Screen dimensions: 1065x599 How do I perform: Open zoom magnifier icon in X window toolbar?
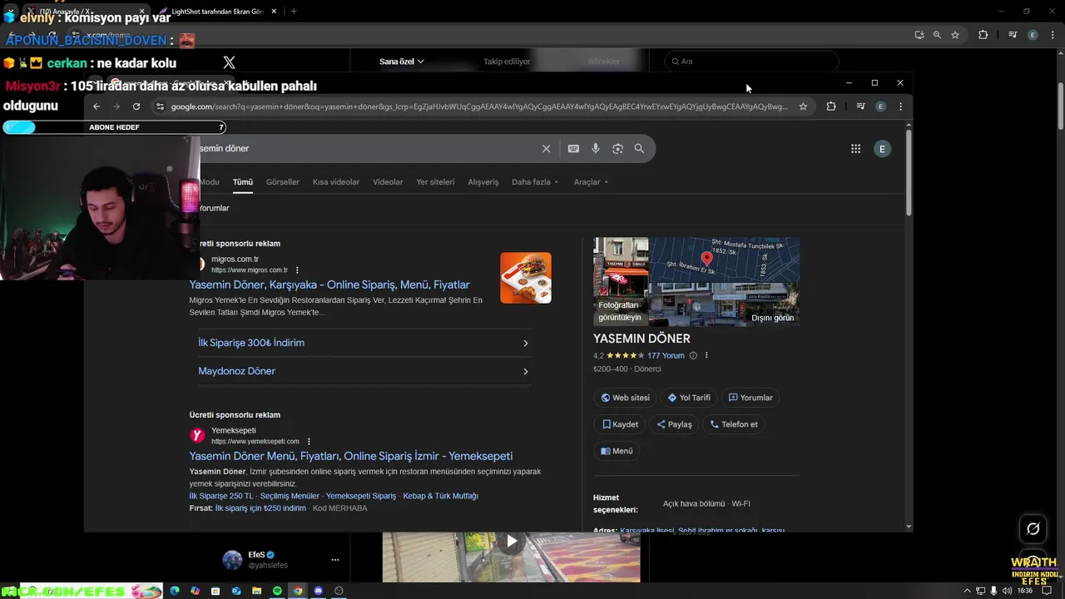point(937,35)
